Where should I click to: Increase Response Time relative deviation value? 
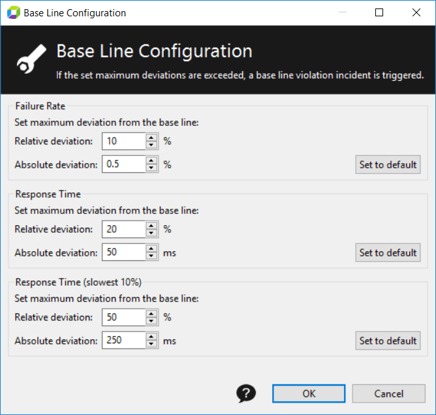point(151,226)
